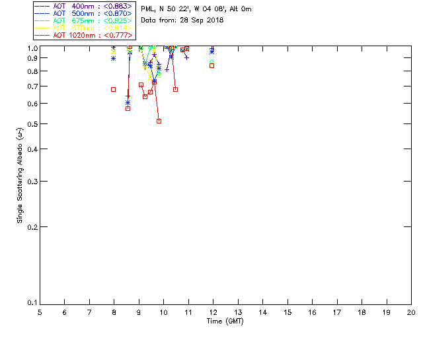Click the y-axis tick label 1.0

tap(32, 48)
